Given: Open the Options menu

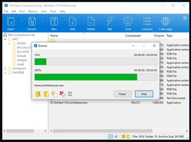Looking at the screenshot, I should [33, 11].
